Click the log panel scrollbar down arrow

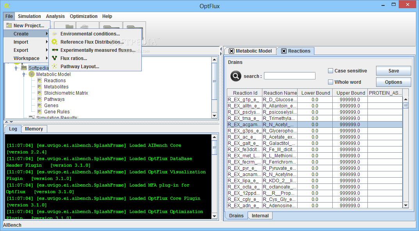(214, 216)
